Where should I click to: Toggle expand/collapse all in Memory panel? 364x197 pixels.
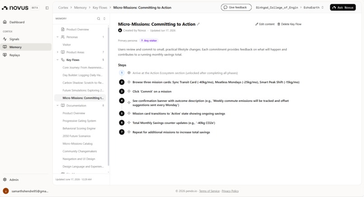[x=104, y=18]
